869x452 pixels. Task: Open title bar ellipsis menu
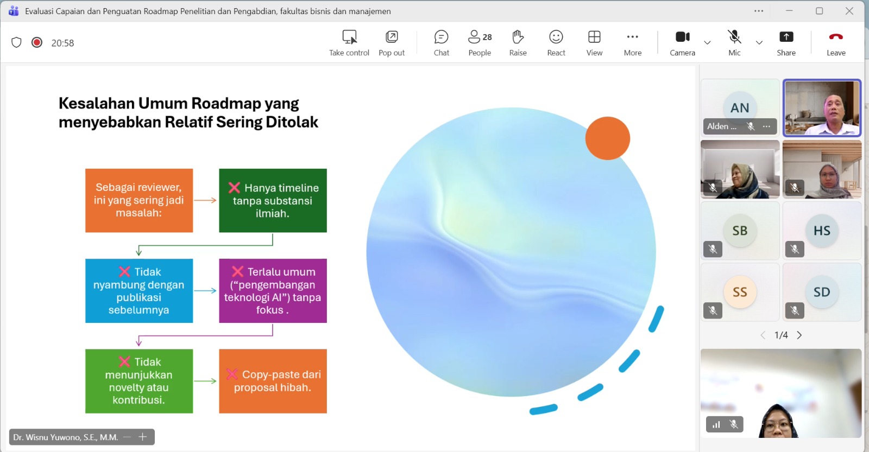(759, 11)
